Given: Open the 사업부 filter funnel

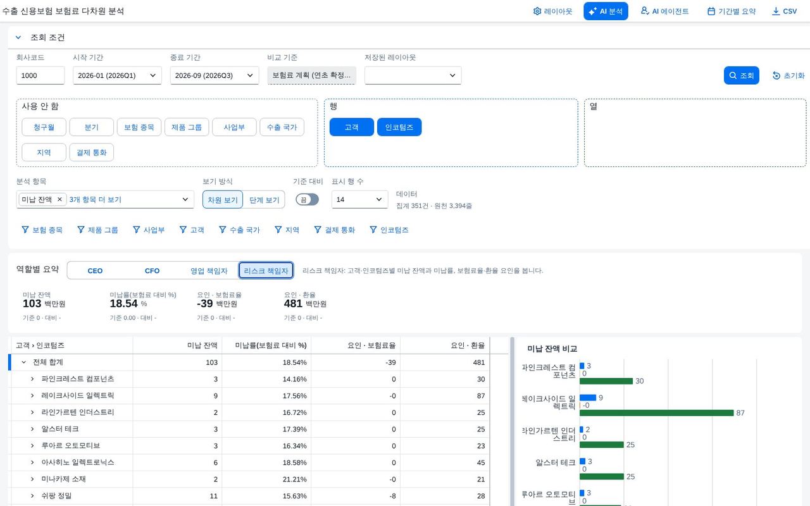Looking at the screenshot, I should (x=137, y=230).
